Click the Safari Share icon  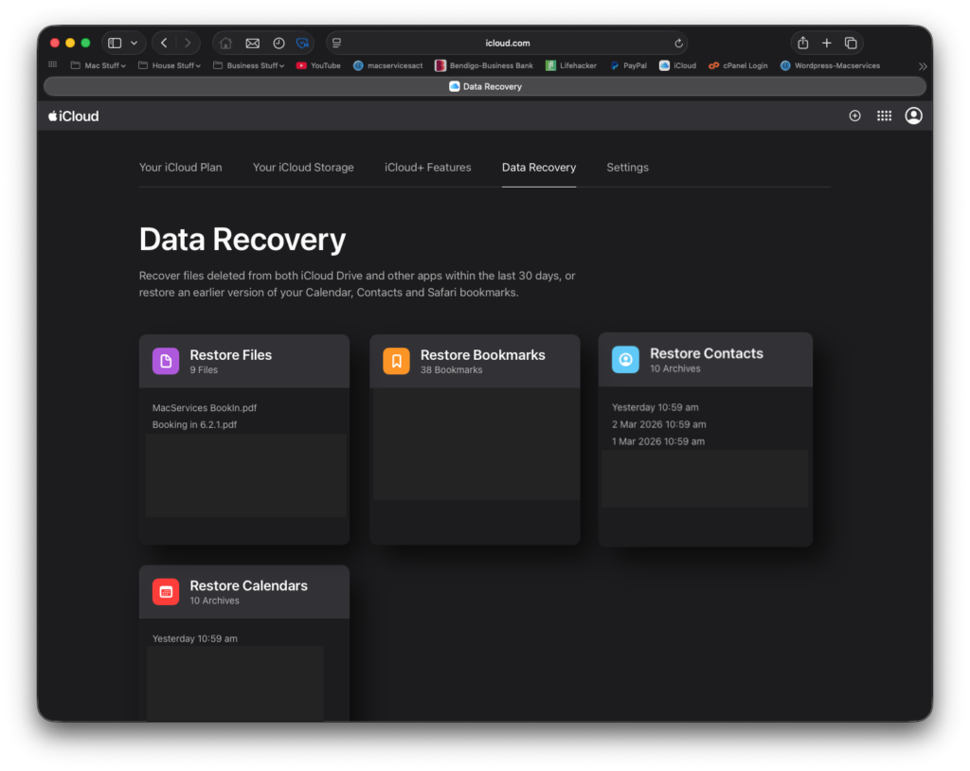click(803, 44)
